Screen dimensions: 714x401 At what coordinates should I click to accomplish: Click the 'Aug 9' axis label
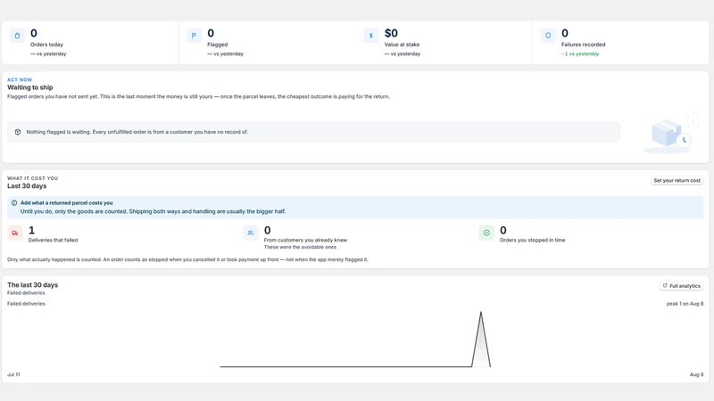pyautogui.click(x=696, y=374)
